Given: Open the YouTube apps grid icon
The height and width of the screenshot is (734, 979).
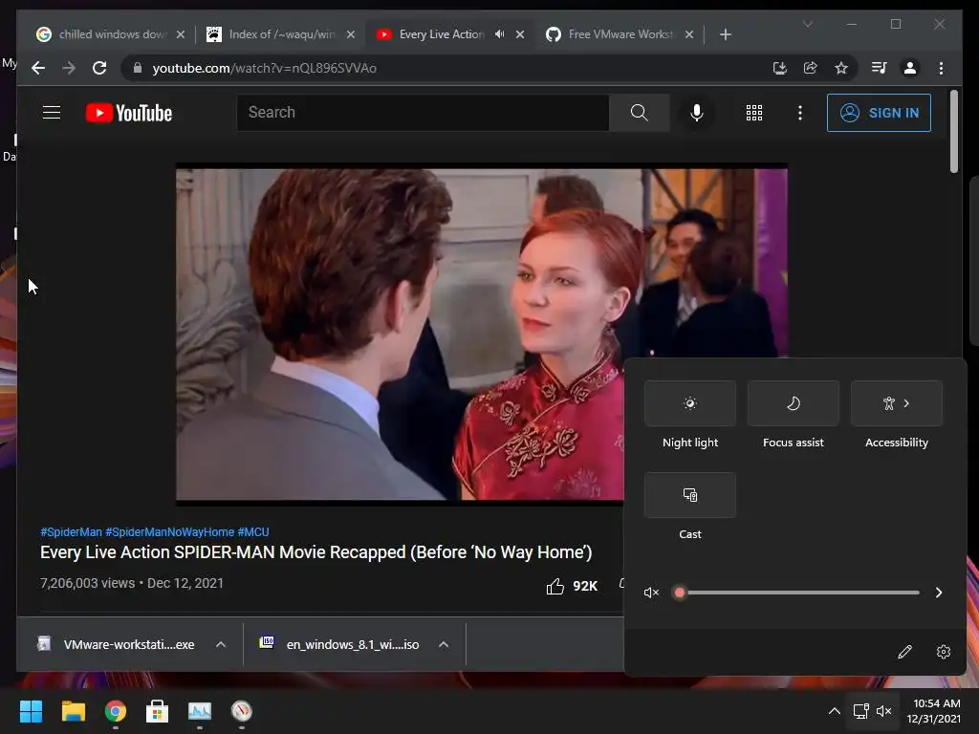Looking at the screenshot, I should tap(754, 113).
